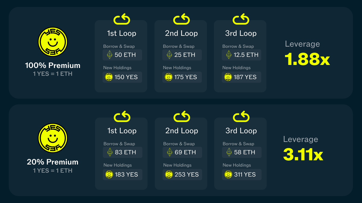Click the Ethereum icon next to 50 ETH
362x203 pixels.
[110, 55]
